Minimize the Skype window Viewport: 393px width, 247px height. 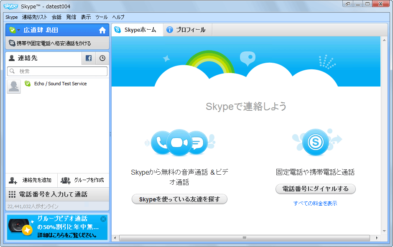point(357,4)
